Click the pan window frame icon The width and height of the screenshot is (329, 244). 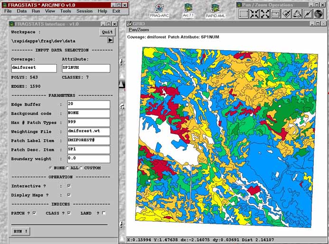pyautogui.click(x=276, y=14)
